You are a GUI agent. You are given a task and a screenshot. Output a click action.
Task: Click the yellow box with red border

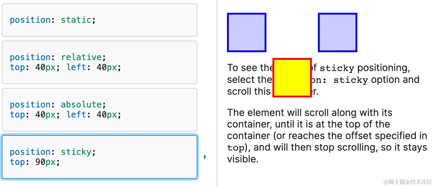coord(292,78)
